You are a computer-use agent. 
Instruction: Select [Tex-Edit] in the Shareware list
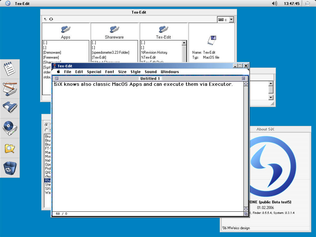point(99,57)
